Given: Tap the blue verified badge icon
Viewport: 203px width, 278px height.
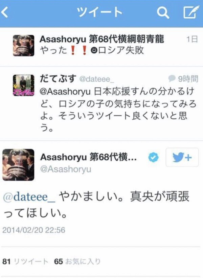Looking at the screenshot, I should [x=153, y=157].
